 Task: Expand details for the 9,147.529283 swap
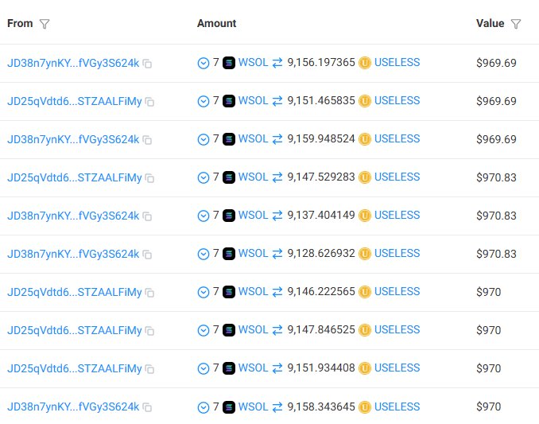tap(204, 177)
